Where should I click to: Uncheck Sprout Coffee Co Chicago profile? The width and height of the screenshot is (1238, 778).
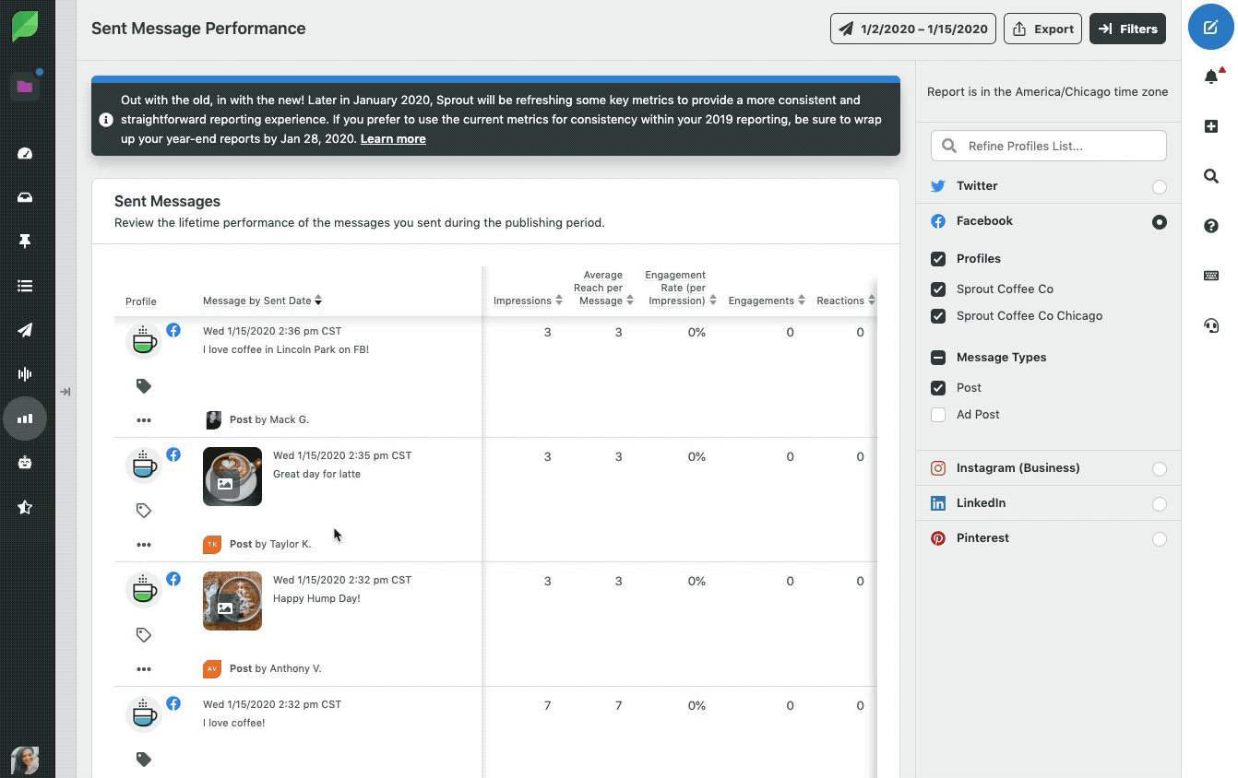(938, 316)
